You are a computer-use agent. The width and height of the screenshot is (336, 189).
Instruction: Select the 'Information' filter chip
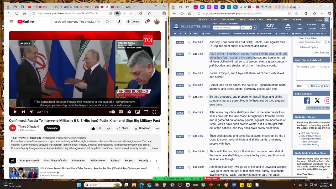[78, 160]
